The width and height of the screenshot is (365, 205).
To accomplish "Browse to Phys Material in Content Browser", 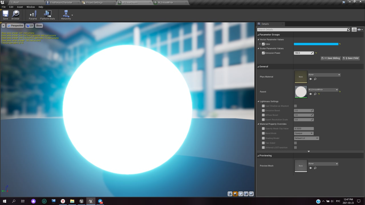I will [315, 79].
